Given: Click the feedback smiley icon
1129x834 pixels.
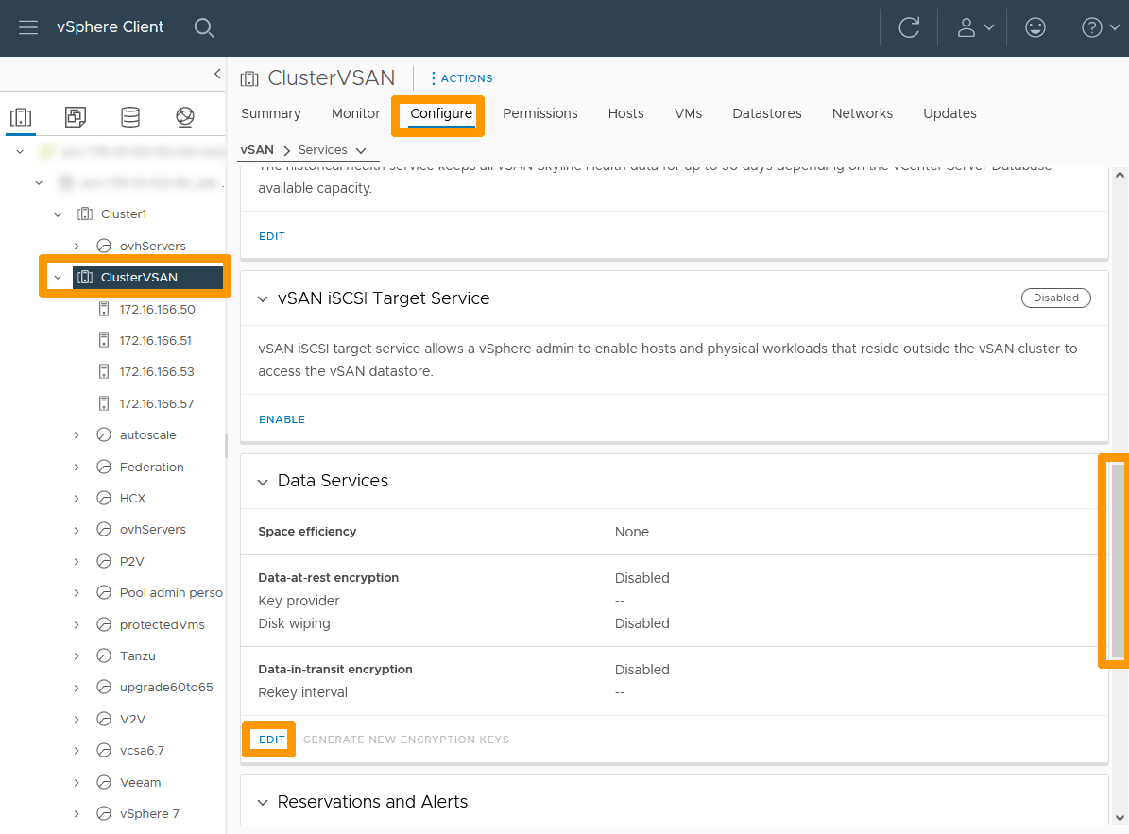Looking at the screenshot, I should [1035, 27].
